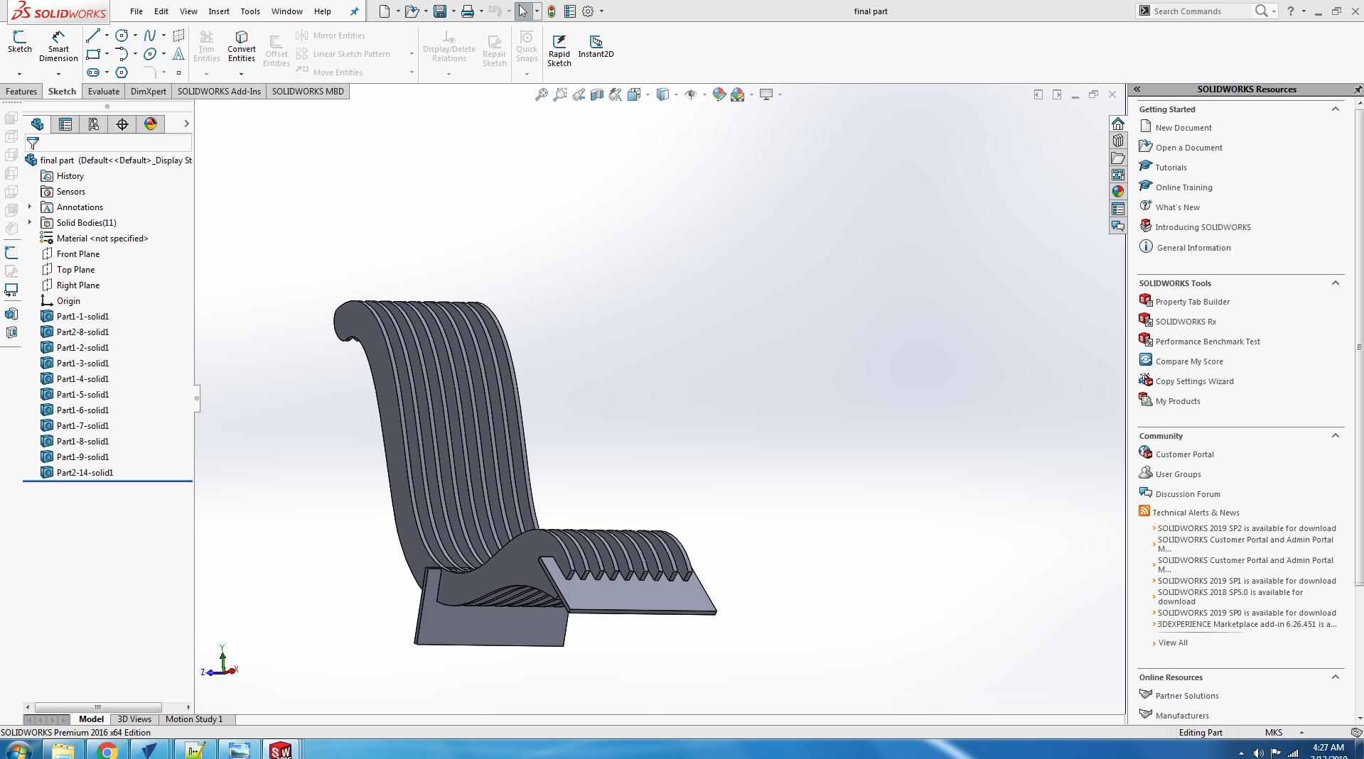This screenshot has width=1364, height=759.
Task: Expand the Solid Bodies(11) folder
Action: click(30, 223)
